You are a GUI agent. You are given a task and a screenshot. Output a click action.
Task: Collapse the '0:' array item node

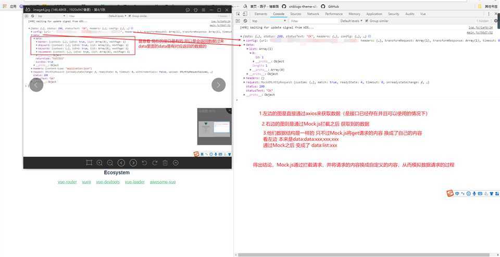[x=251, y=53]
